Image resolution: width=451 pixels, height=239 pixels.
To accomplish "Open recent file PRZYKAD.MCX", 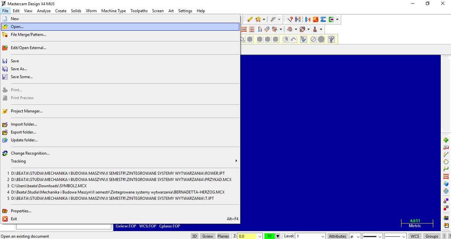I will 120,180.
